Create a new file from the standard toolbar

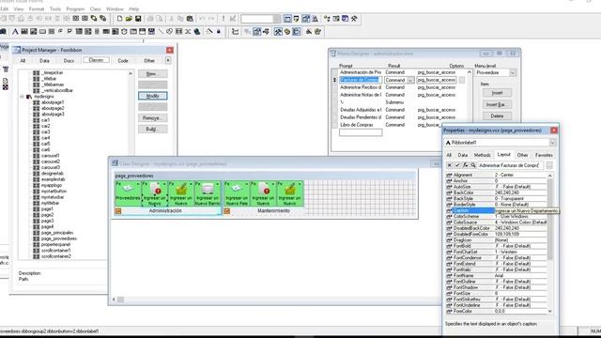tap(119, 19)
